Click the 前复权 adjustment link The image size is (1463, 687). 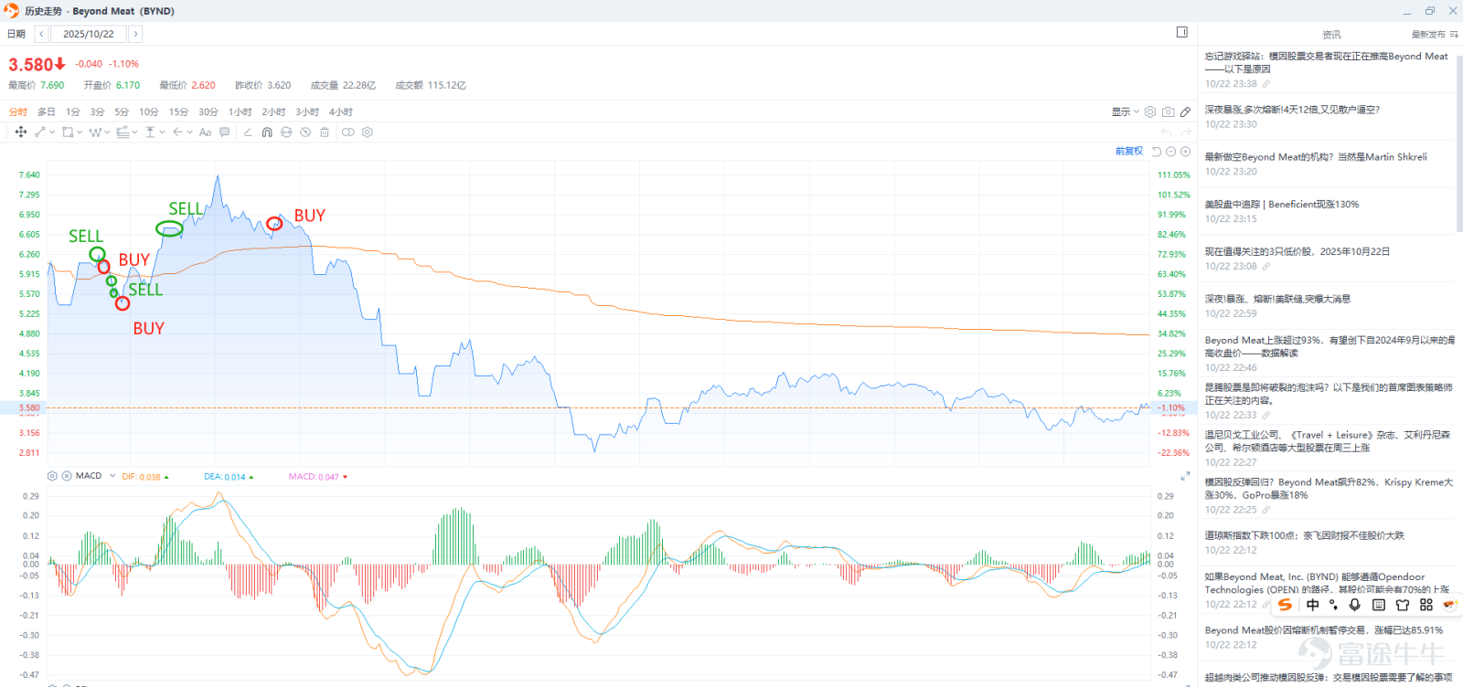pyautogui.click(x=1129, y=152)
